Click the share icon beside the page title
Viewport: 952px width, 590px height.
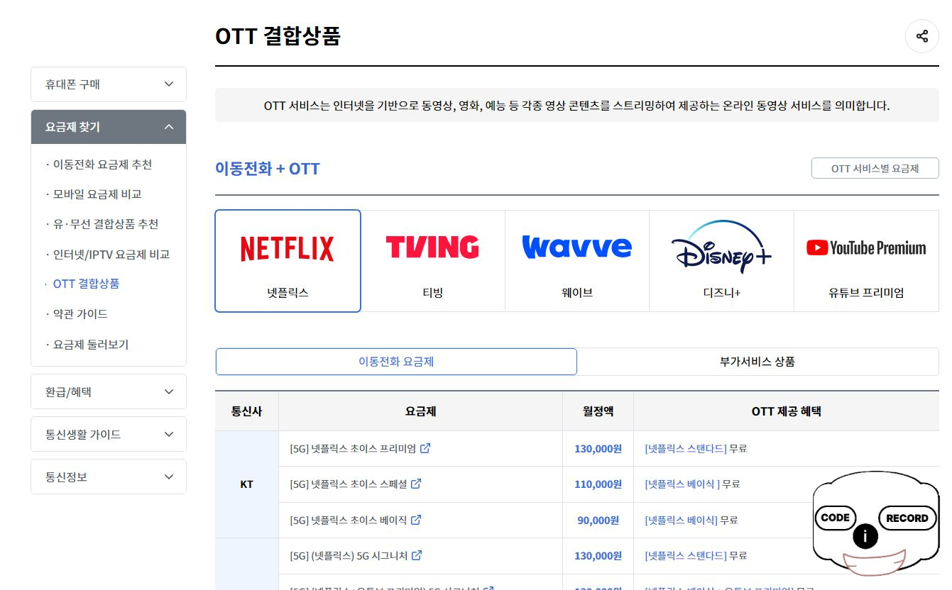(x=922, y=36)
